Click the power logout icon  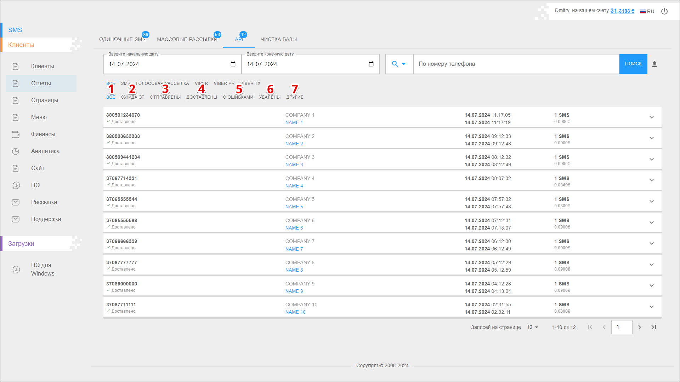click(x=664, y=11)
